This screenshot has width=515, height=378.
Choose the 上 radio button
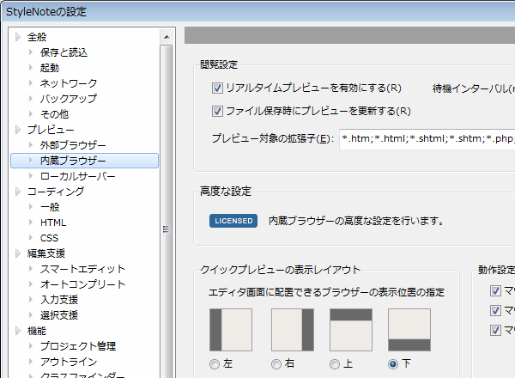click(335, 364)
